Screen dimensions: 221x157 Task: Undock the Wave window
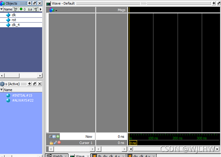tap(219, 3)
